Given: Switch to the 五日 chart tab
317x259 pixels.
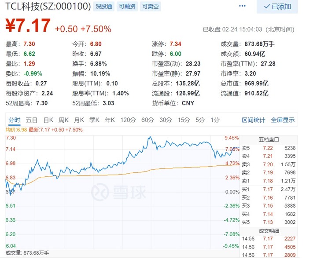Looking at the screenshot, I should (32, 120).
